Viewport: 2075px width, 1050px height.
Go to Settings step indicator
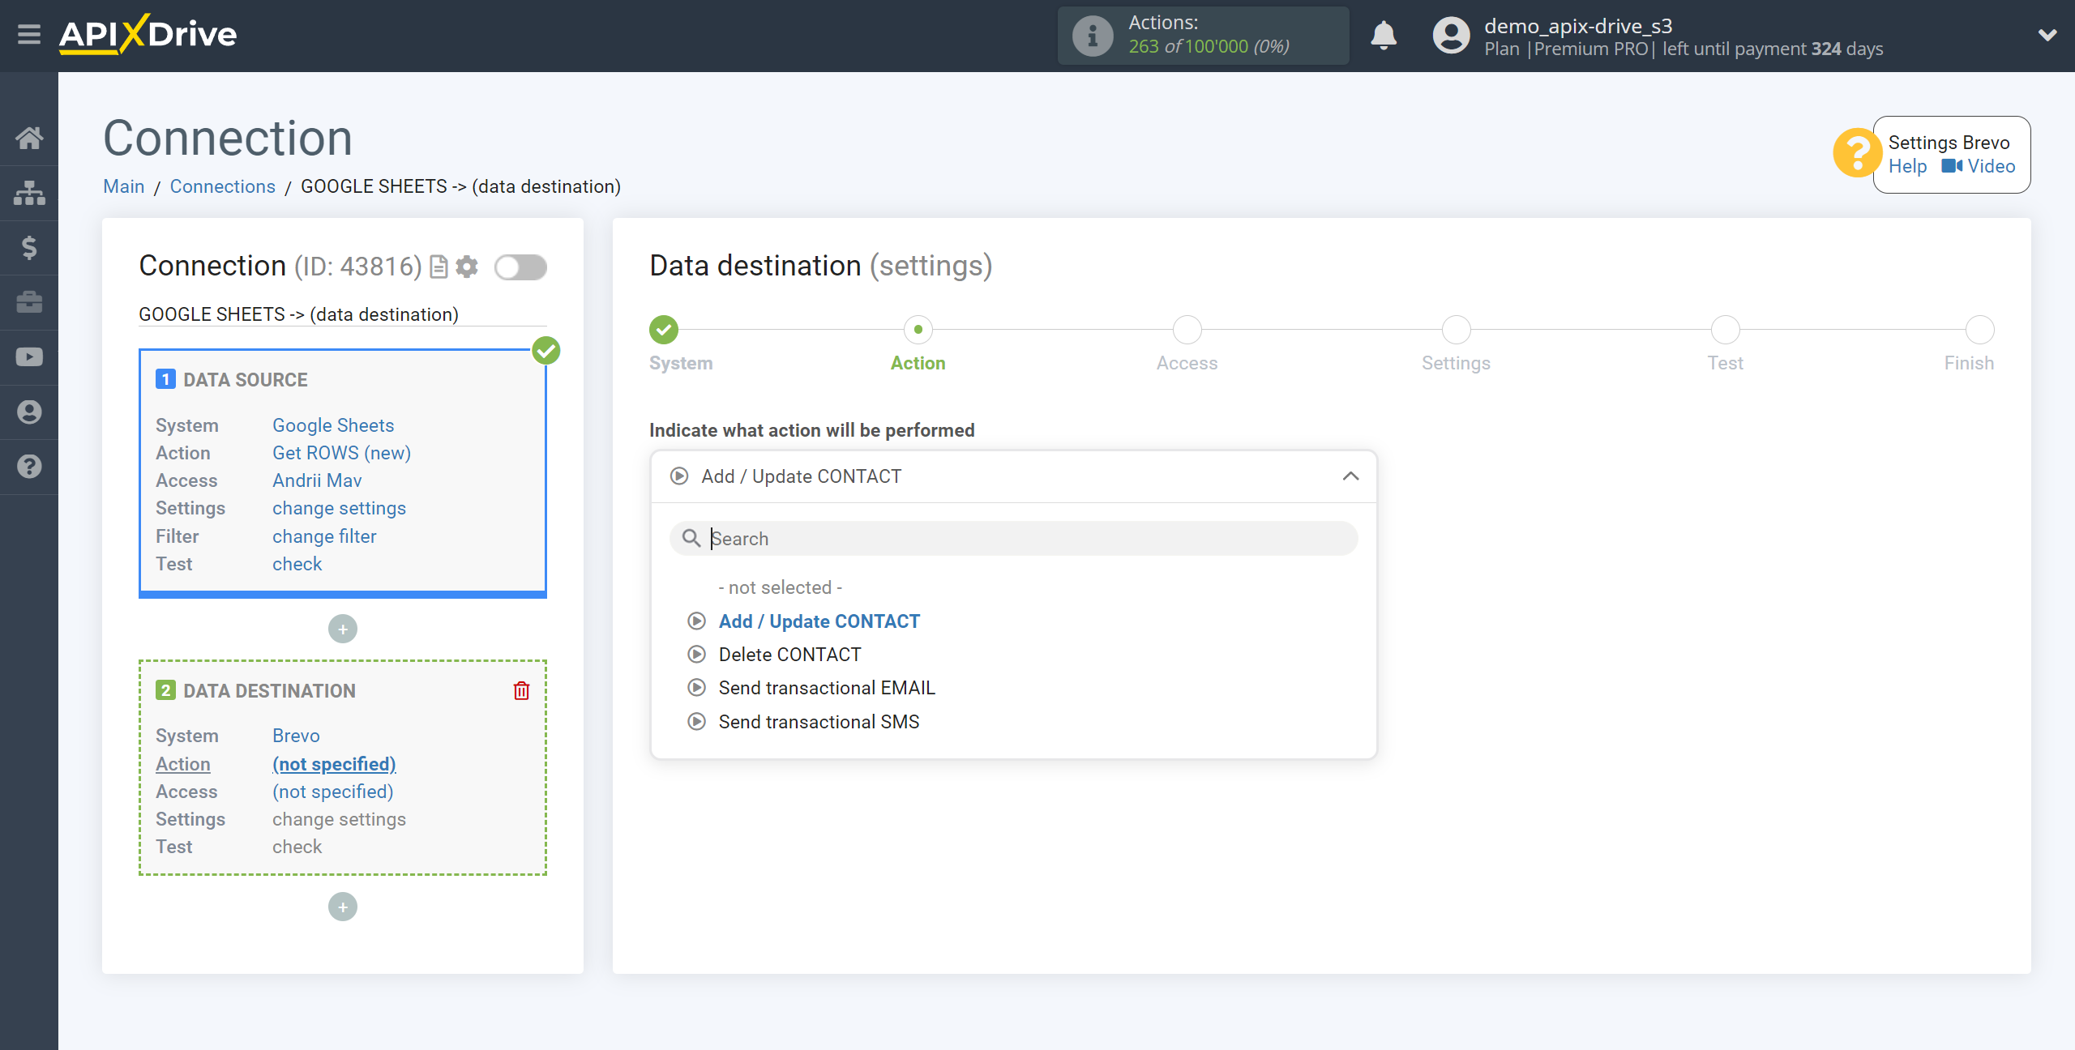1456,330
